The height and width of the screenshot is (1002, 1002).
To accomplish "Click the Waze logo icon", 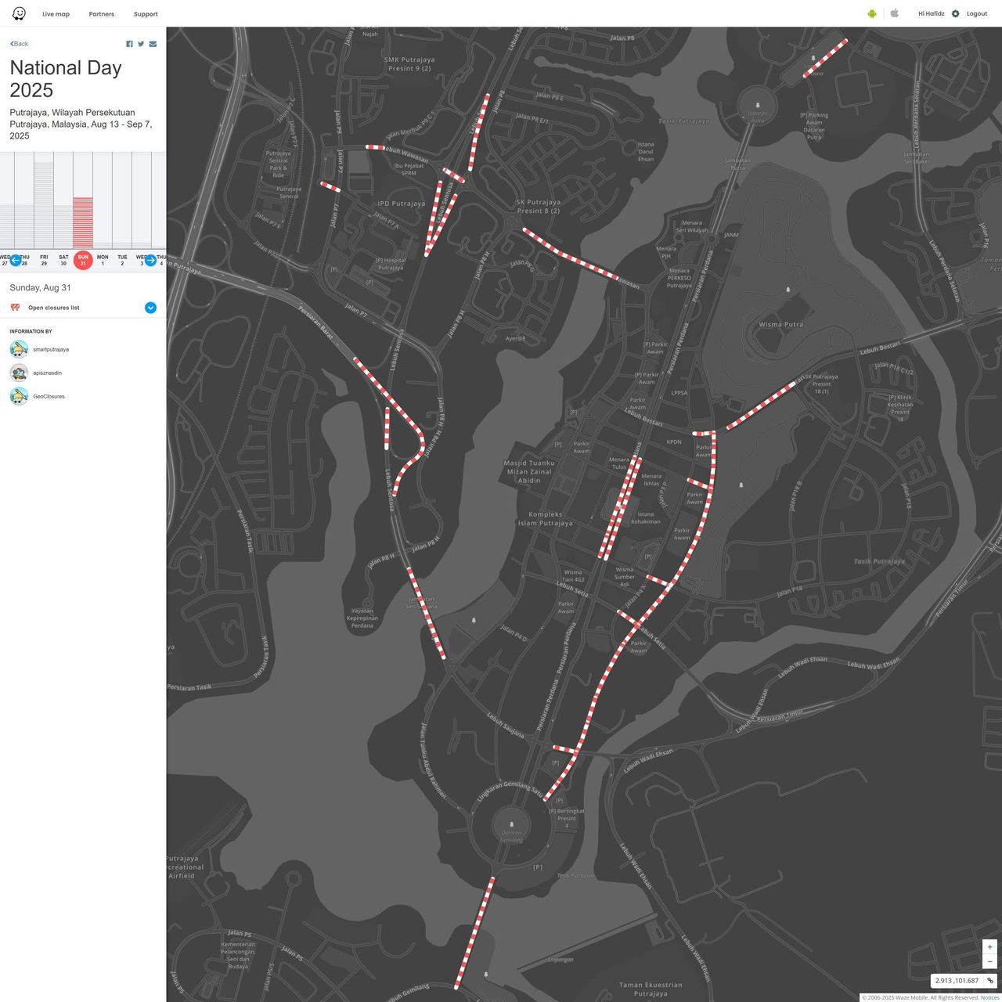I will tap(19, 13).
